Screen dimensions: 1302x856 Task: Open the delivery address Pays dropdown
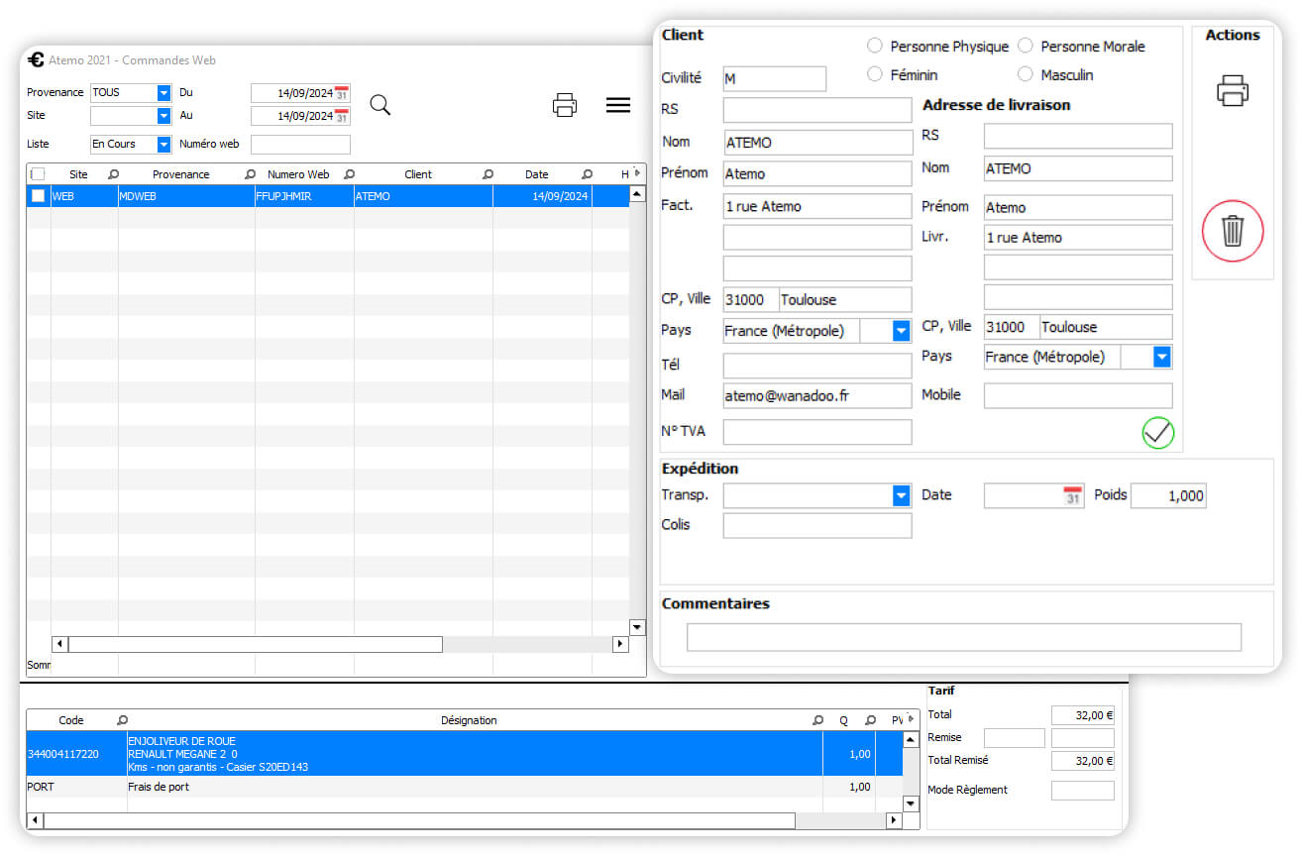(x=1162, y=357)
